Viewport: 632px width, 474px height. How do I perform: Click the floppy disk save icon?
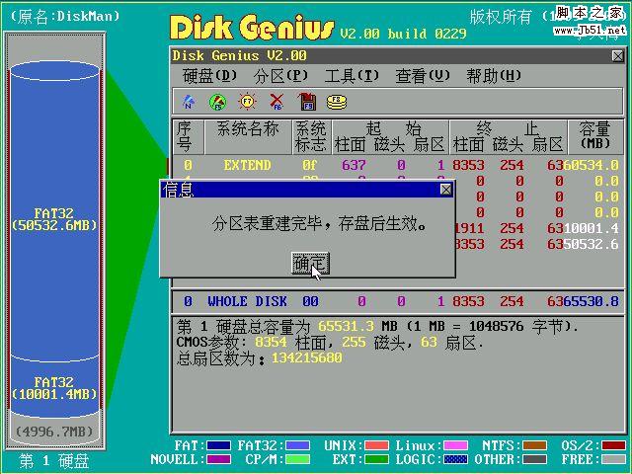coord(306,102)
